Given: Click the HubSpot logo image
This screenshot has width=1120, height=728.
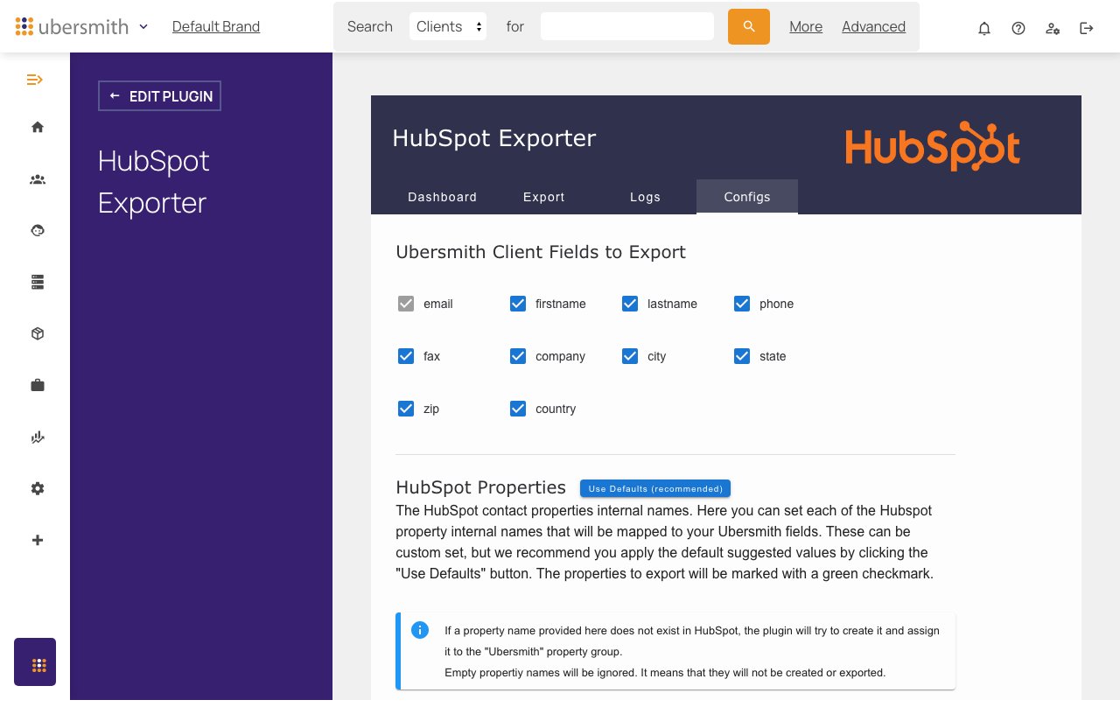Looking at the screenshot, I should pyautogui.click(x=933, y=145).
